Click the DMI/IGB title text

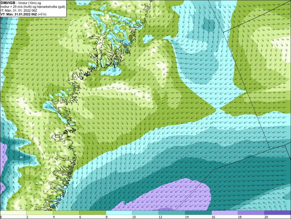point(8,3)
